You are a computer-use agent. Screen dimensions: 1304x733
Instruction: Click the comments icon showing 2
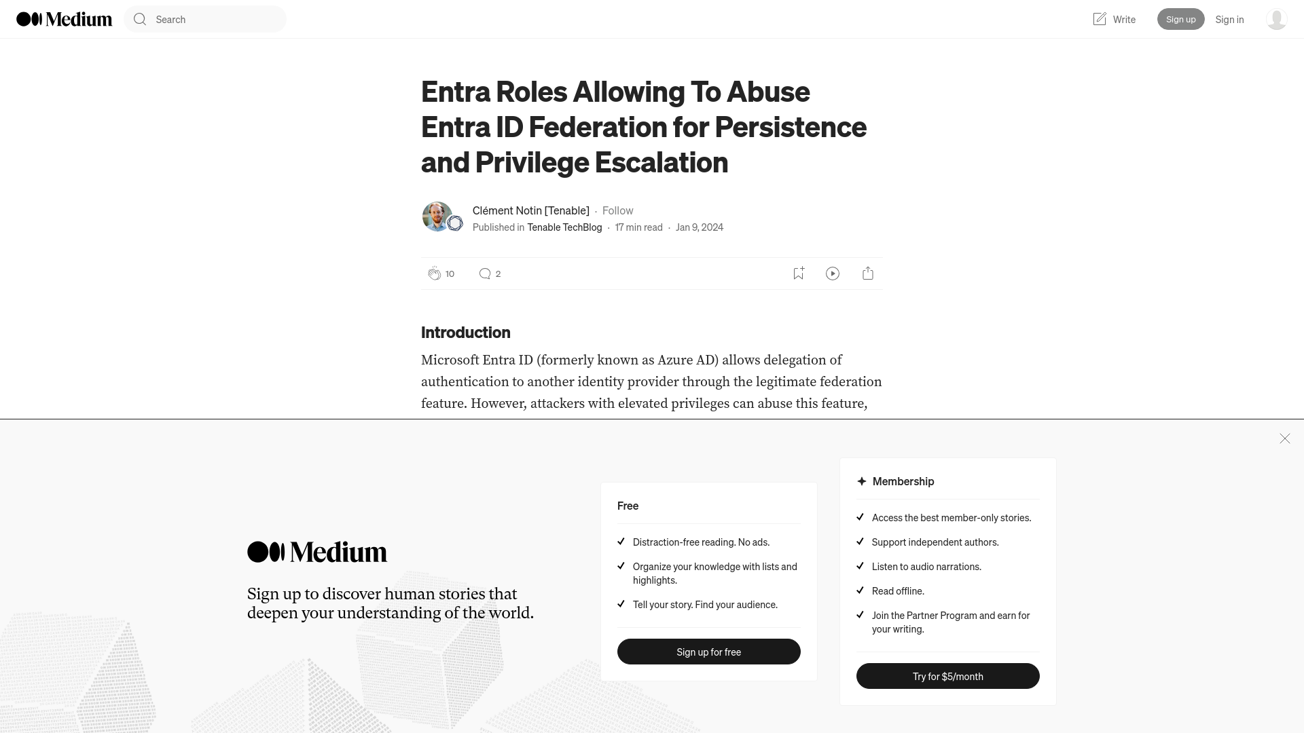point(484,273)
